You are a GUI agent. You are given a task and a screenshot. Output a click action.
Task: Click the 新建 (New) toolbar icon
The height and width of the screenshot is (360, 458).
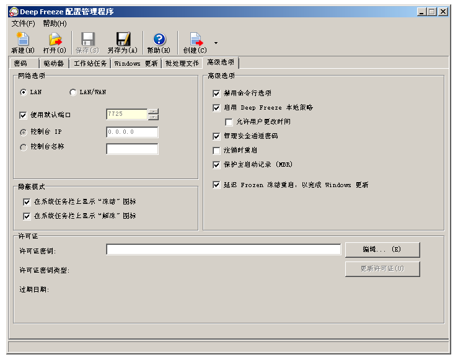pos(22,39)
